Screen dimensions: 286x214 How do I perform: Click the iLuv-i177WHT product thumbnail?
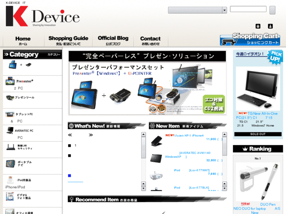[x=156, y=176]
